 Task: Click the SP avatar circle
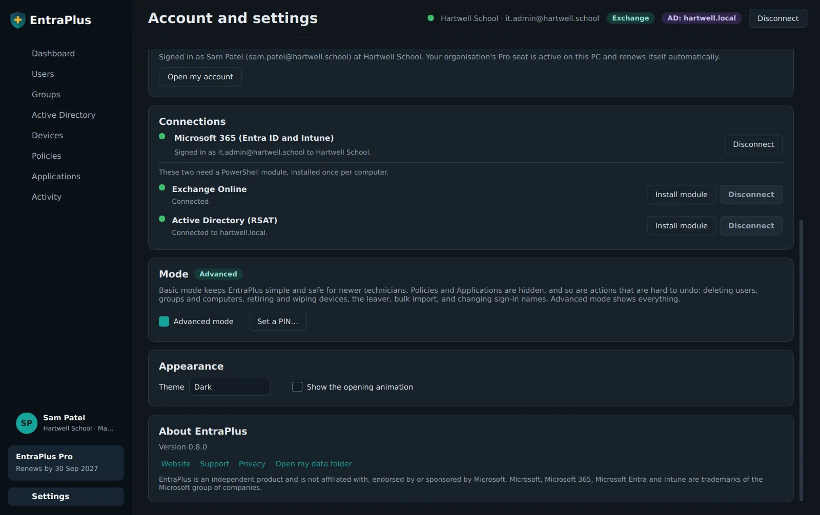pos(27,423)
